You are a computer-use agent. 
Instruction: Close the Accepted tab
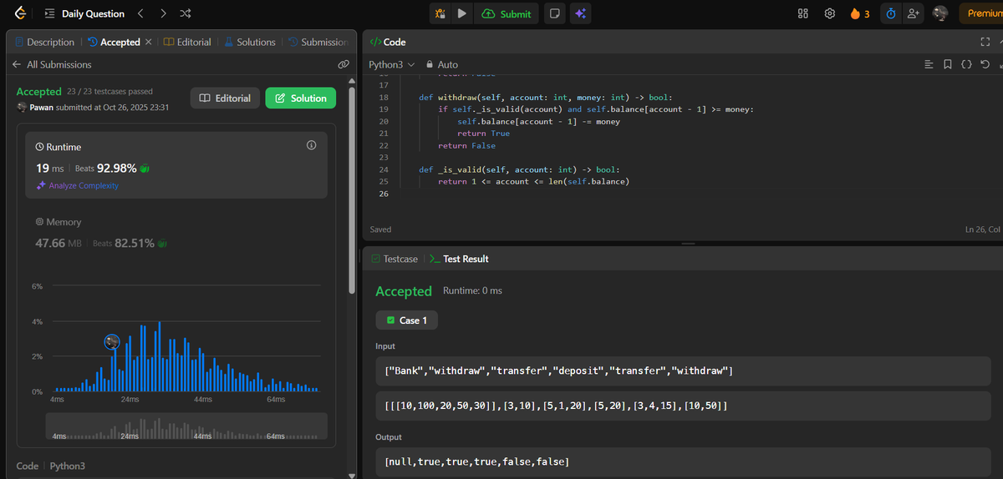click(149, 42)
